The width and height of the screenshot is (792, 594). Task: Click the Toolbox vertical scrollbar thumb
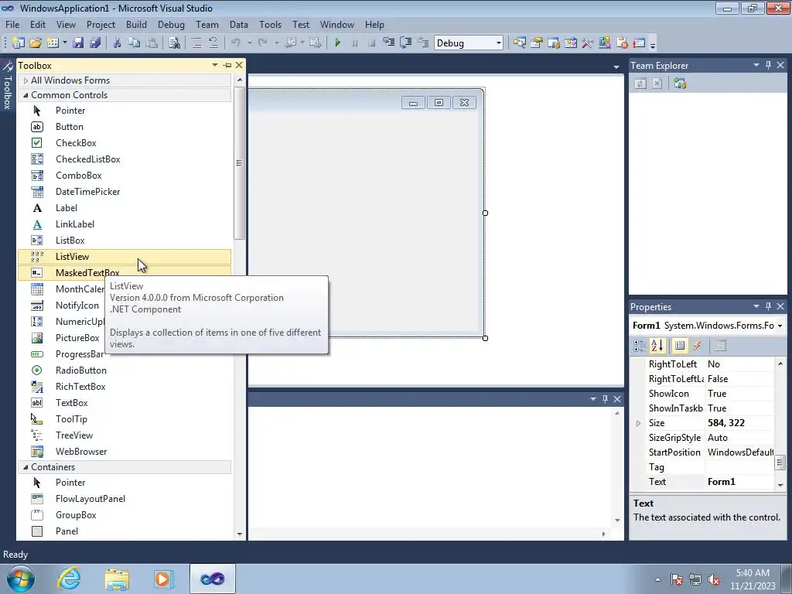240,162
